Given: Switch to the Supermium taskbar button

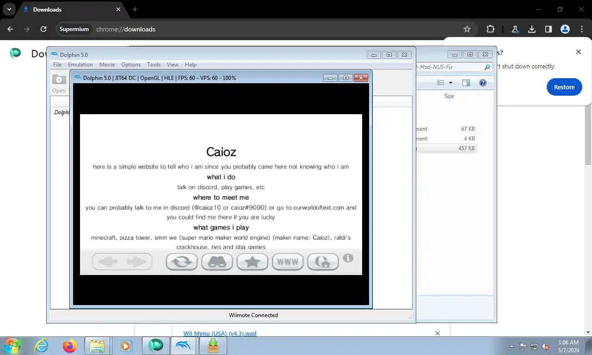Looking at the screenshot, I should pos(156,346).
